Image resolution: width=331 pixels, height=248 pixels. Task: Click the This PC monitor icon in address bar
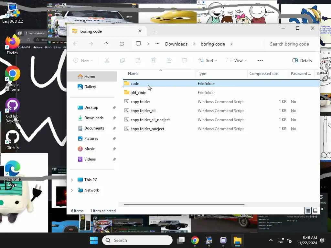click(138, 44)
